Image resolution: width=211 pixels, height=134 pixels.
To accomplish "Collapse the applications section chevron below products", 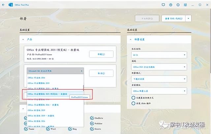I will [23, 109].
